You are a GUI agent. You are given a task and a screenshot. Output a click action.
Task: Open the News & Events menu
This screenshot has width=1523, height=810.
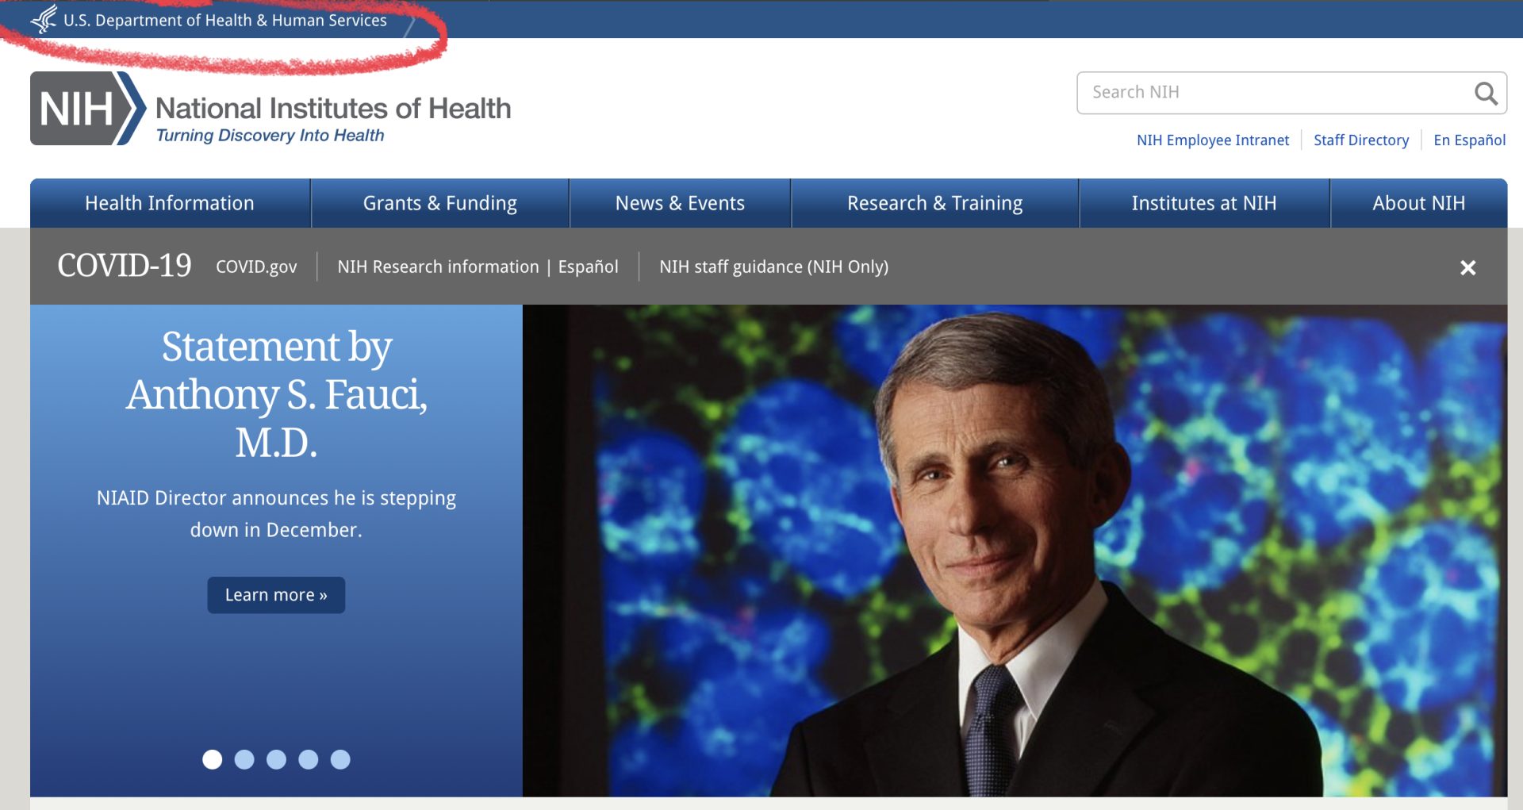click(x=680, y=203)
